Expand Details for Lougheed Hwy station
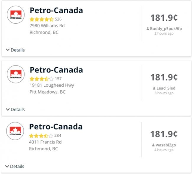Screen dimensions: 192x174 pos(15,109)
